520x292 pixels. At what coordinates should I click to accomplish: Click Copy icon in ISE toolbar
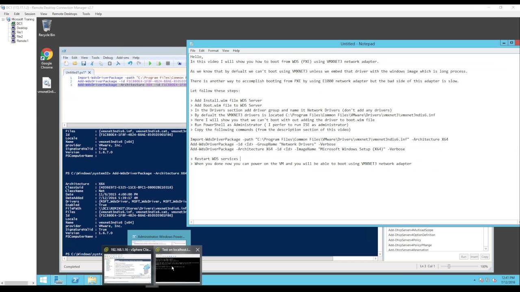point(101,64)
